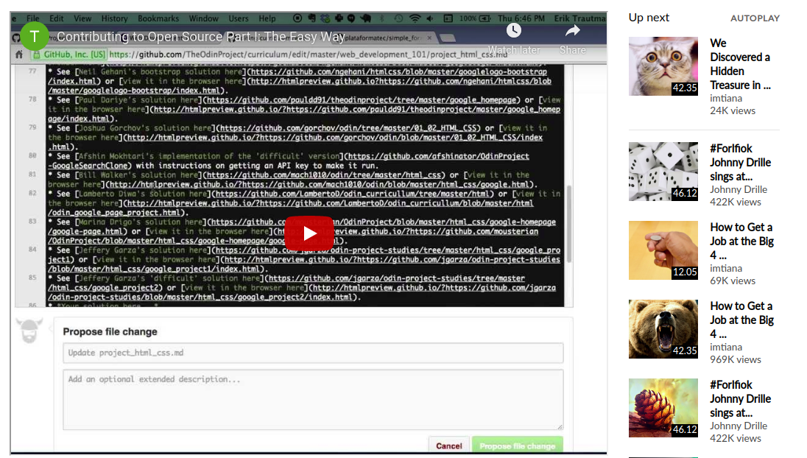The width and height of the screenshot is (807, 458).
Task: Open the #Forlfiok title beside the pine cone thumbnail
Action: (x=740, y=399)
